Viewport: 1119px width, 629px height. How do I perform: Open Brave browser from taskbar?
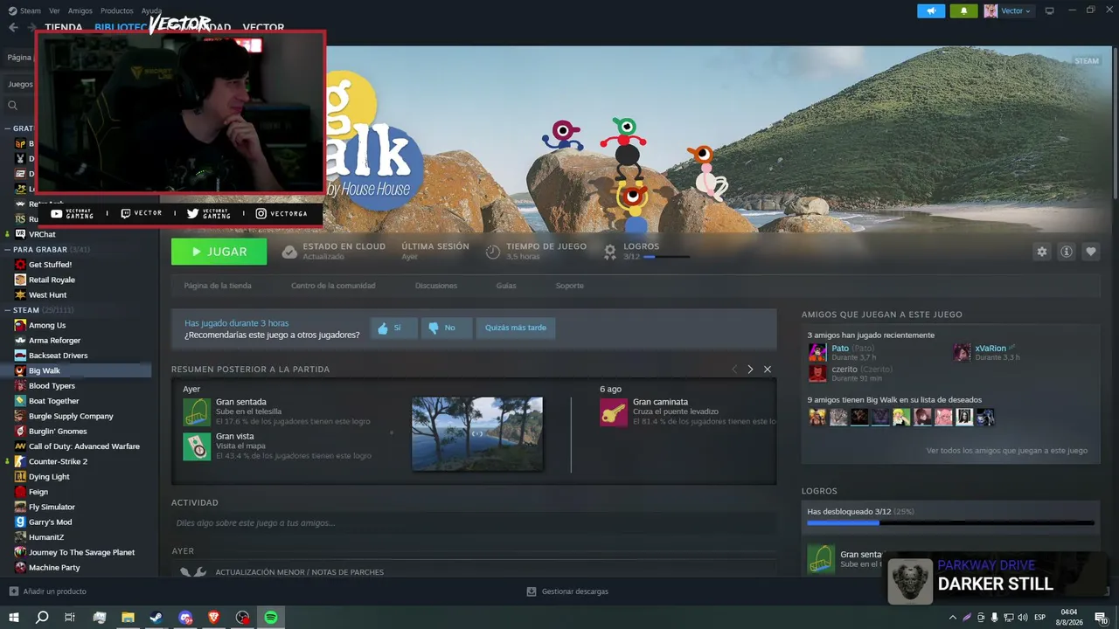click(x=214, y=618)
